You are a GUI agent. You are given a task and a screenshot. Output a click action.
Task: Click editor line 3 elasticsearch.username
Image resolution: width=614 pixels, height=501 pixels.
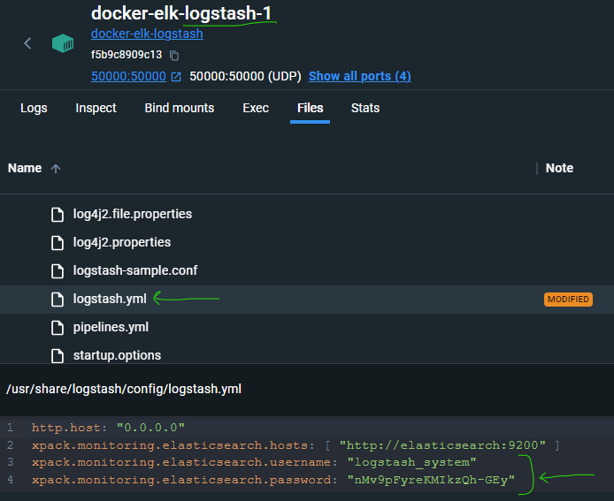pyautogui.click(x=307, y=462)
